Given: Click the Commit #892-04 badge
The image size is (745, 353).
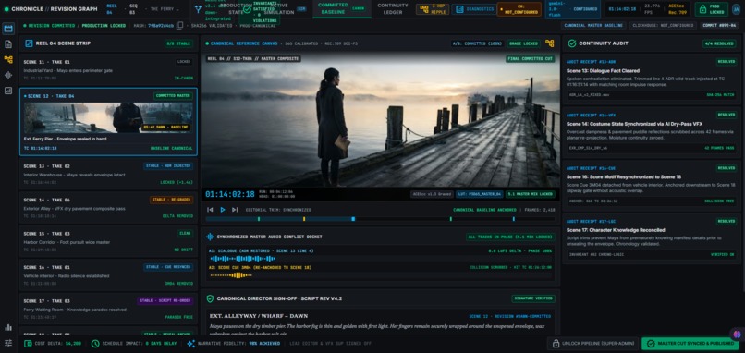Looking at the screenshot, I should coord(719,26).
